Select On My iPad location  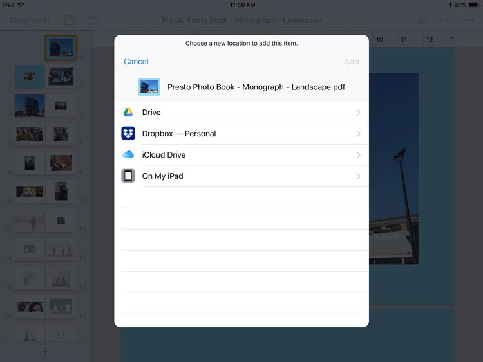[241, 176]
